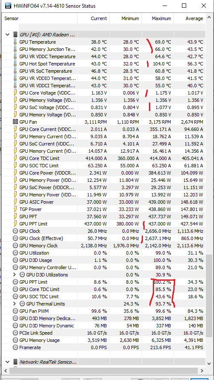
Task: Click the horizontal scrollbar left arrow
Action: point(6,371)
